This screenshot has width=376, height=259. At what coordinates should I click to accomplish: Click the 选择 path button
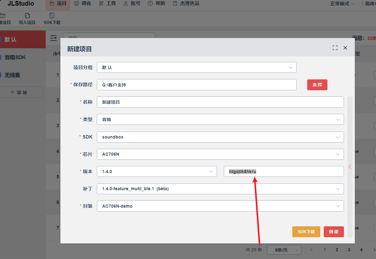coord(317,85)
